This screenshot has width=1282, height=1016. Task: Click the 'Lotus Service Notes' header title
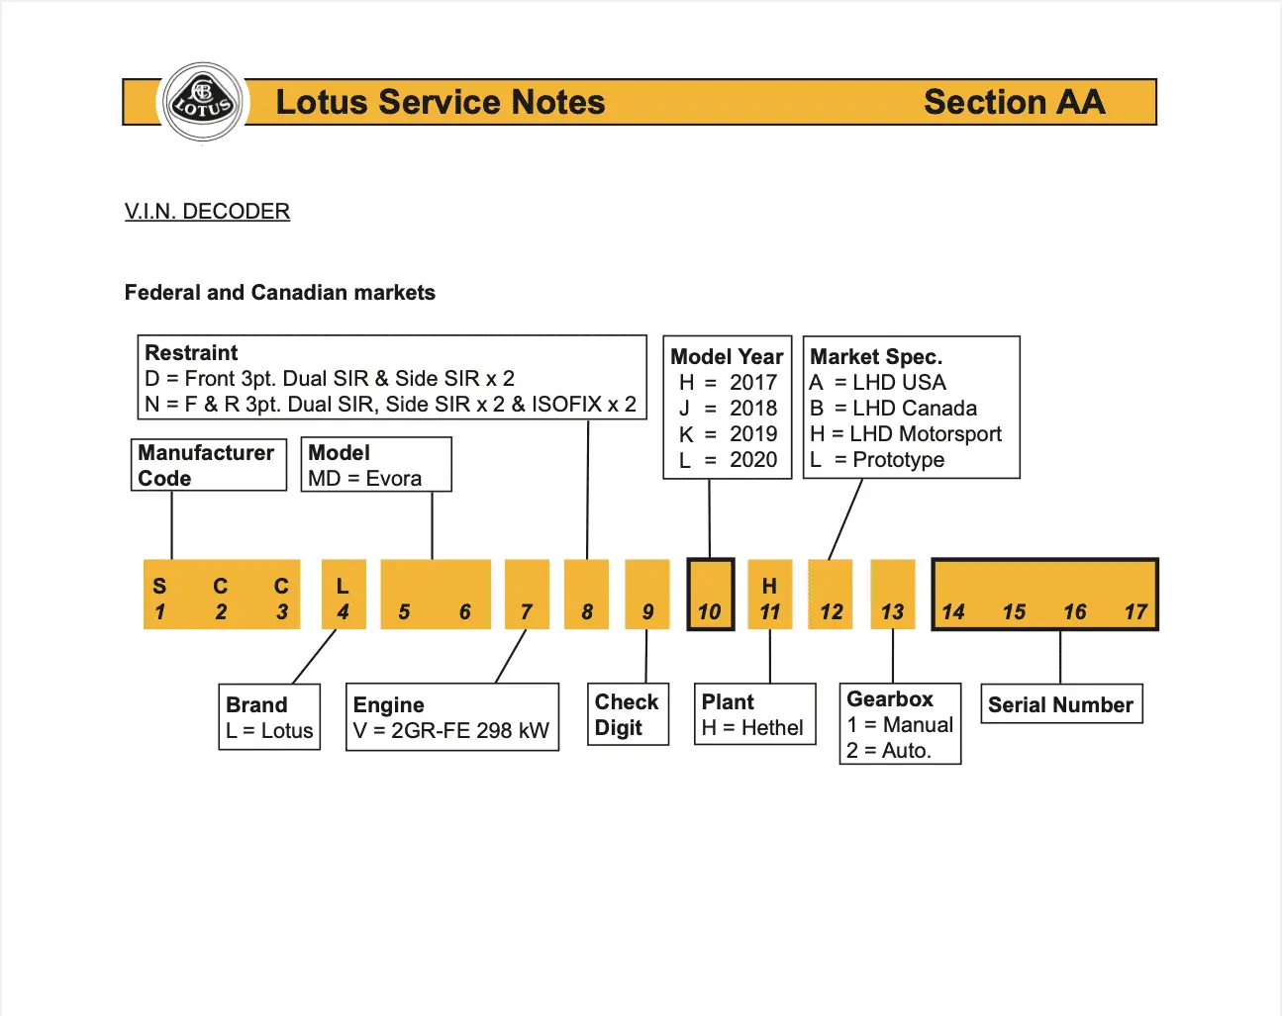(440, 102)
